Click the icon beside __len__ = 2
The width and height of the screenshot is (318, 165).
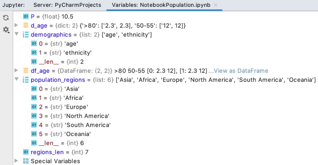tap(34, 61)
